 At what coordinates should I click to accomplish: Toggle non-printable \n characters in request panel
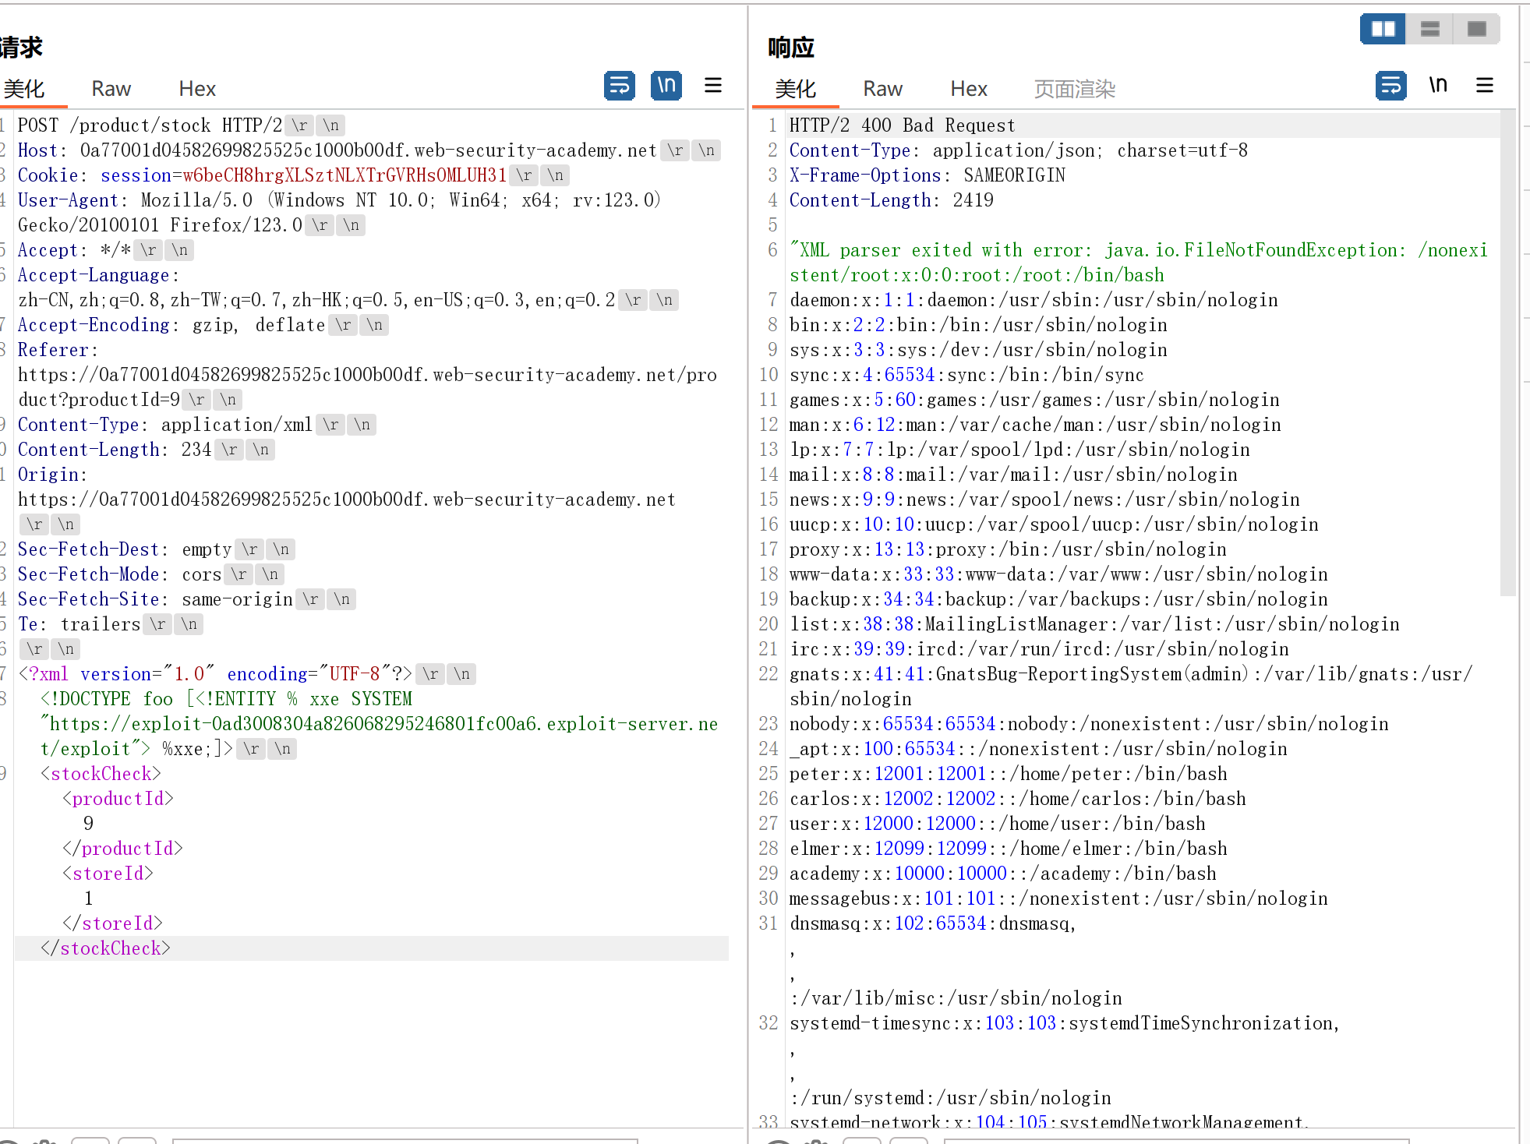666,85
